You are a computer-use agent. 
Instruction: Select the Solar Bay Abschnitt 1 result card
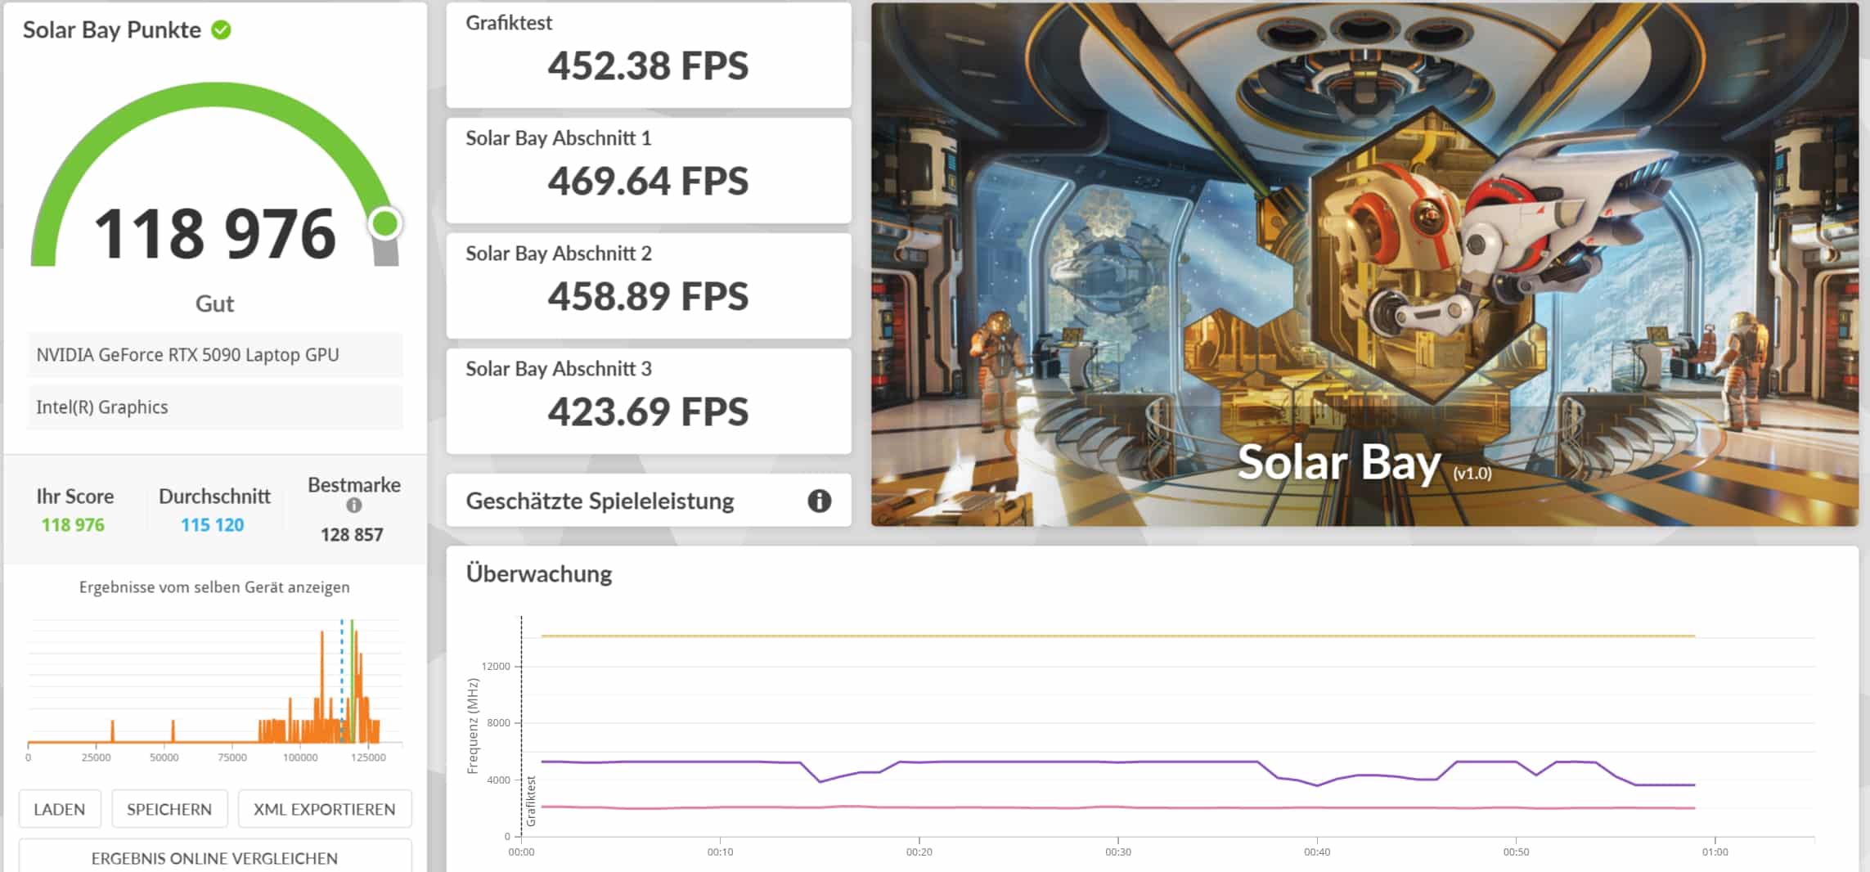pos(648,170)
